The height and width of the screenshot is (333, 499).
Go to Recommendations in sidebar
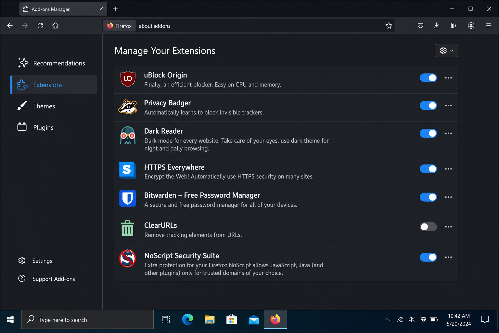[54, 63]
